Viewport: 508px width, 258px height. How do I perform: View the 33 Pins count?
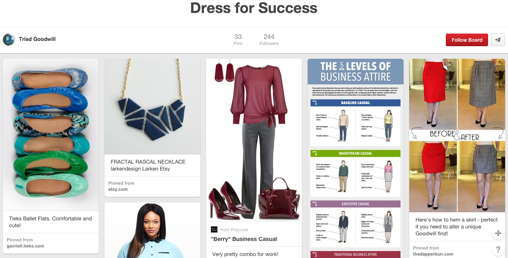pyautogui.click(x=238, y=40)
